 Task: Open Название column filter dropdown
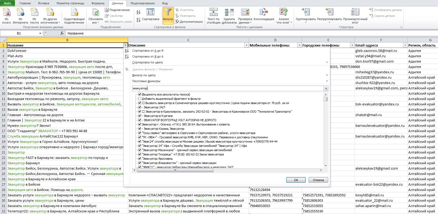click(125, 45)
